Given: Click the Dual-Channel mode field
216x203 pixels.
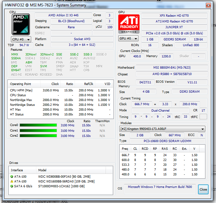Looking at the screenshot, I should coord(160,111).
